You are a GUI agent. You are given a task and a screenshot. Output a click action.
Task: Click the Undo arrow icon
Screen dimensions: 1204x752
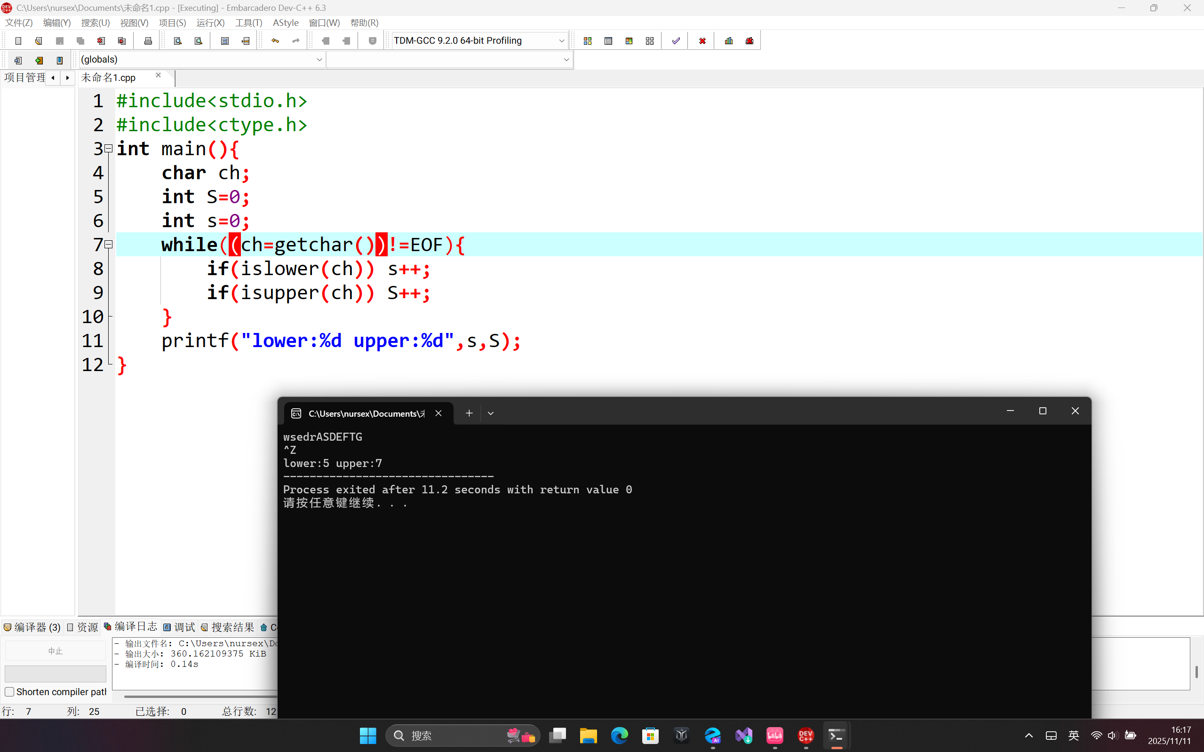[x=275, y=41]
